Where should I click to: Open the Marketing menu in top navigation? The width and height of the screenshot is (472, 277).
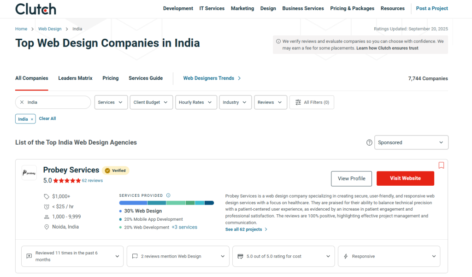pyautogui.click(x=242, y=8)
